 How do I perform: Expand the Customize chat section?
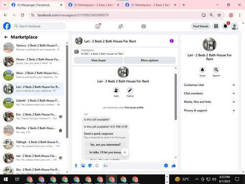209,85
